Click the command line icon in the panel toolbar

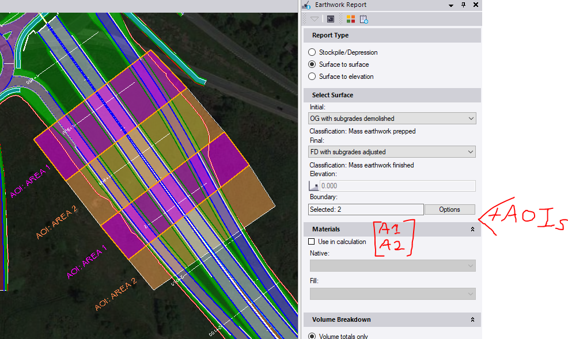click(x=331, y=19)
